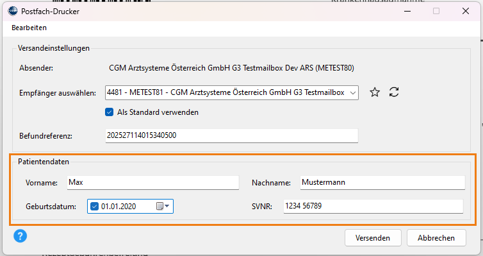Toggle the Geburtsdatum date checkbox
The height and width of the screenshot is (256, 483).
[x=94, y=206]
